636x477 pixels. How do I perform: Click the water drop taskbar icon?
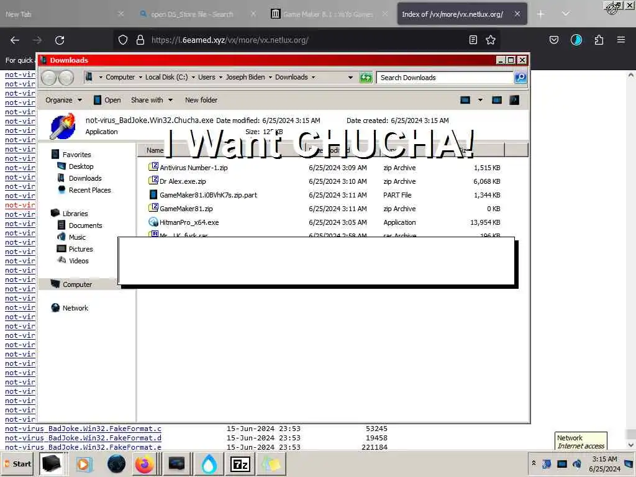(x=209, y=464)
